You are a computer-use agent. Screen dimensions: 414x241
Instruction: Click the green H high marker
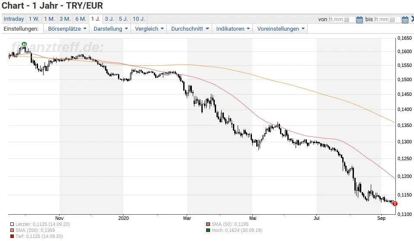click(24, 44)
